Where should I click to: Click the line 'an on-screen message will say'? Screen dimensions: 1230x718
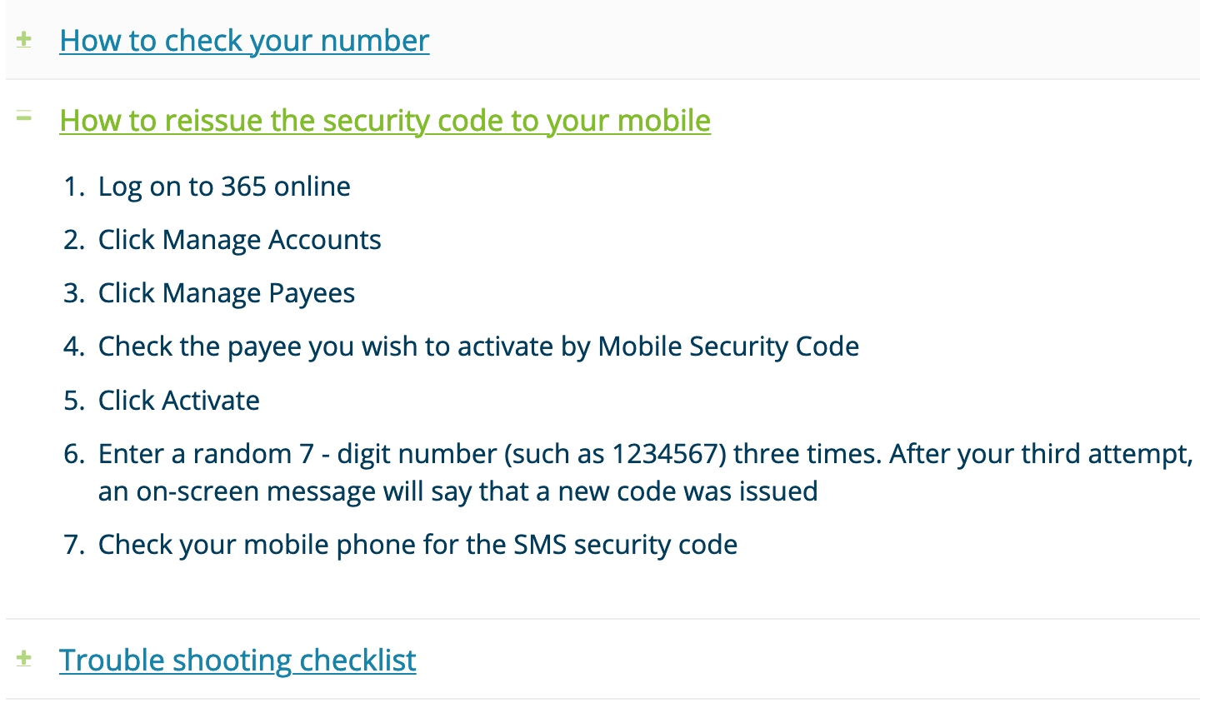tap(457, 491)
